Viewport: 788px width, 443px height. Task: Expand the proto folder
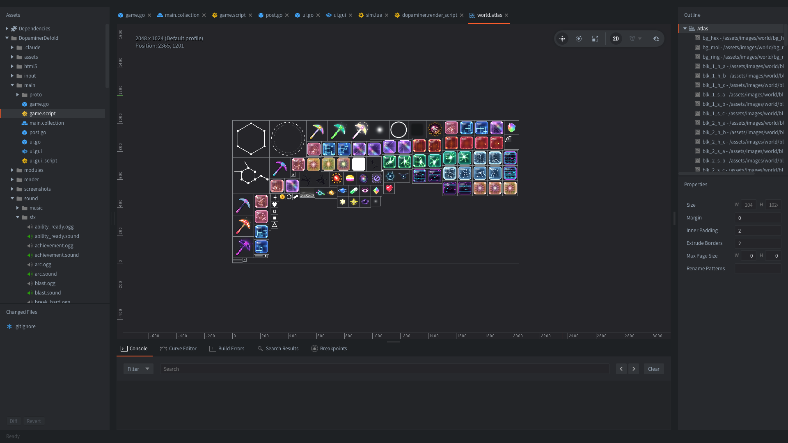[18, 94]
